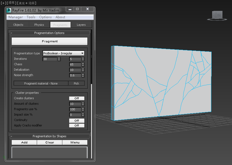Click Pick for fragment material
The height and width of the screenshot is (165, 232).
tap(76, 83)
